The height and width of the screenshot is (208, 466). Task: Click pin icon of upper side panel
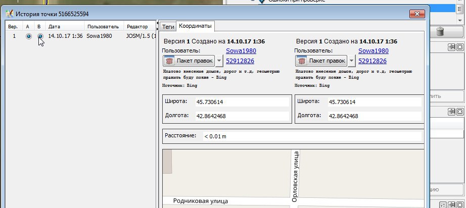coord(451,47)
